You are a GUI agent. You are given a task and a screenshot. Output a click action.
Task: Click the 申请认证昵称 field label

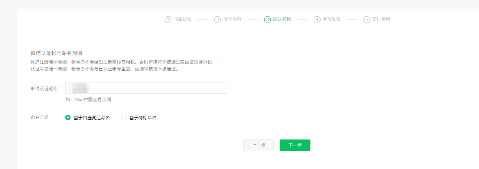pos(44,88)
